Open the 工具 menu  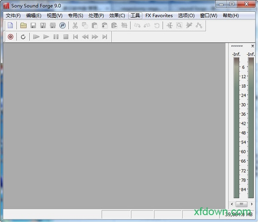[x=135, y=15]
